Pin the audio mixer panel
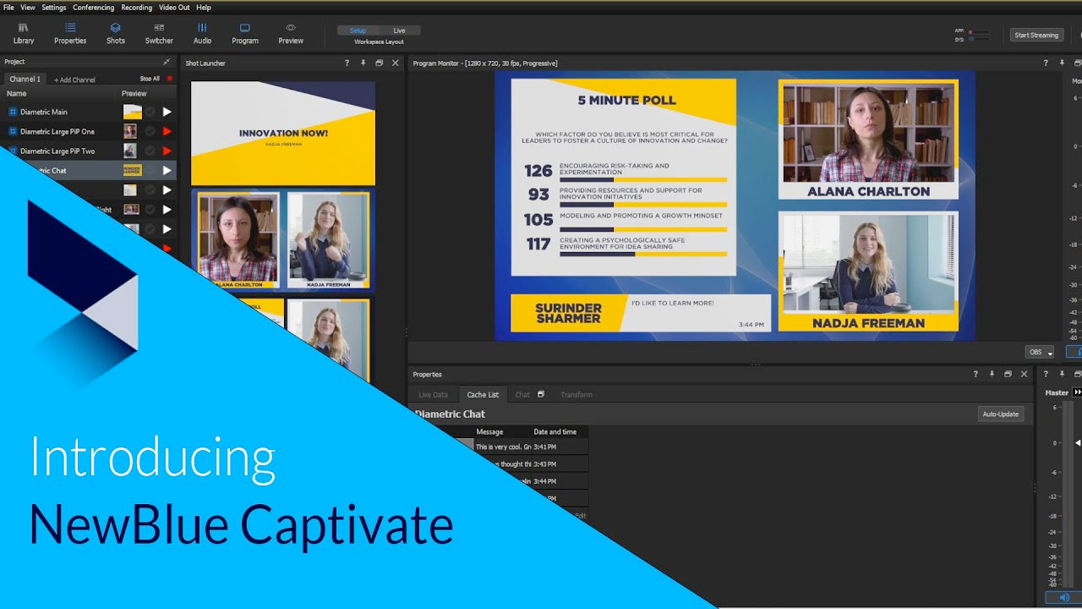 tap(1062, 374)
